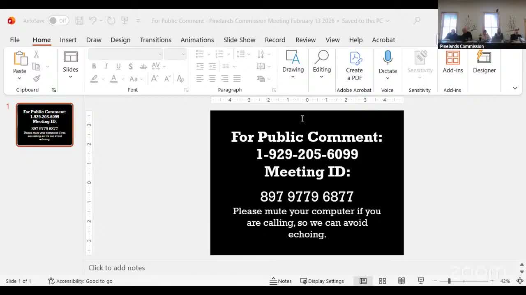Toggle the Notes pane
526x295 pixels.
point(281,281)
